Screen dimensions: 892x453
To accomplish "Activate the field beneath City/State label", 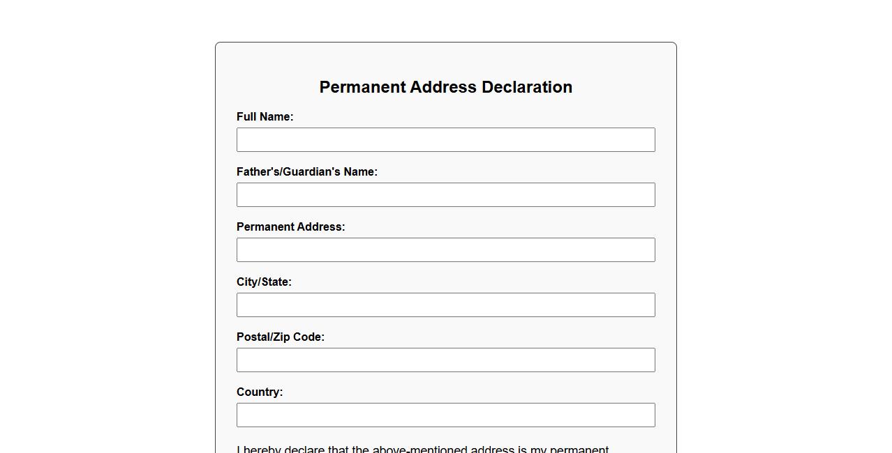I will (445, 305).
